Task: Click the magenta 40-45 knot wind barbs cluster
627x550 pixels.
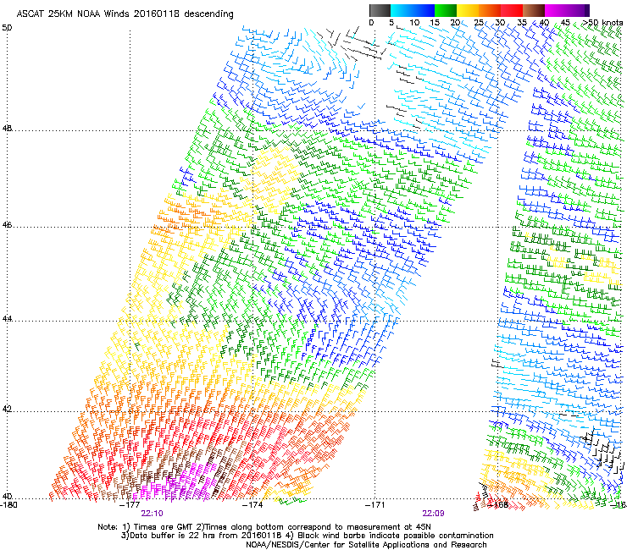Action: tap(176, 484)
